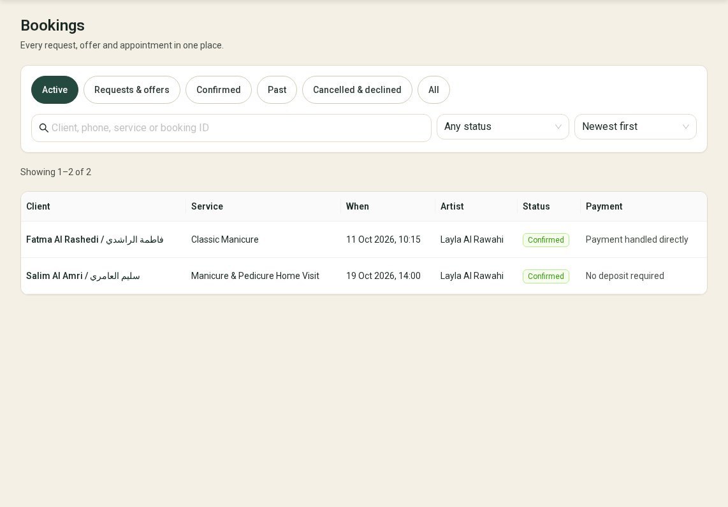View Cancelled & declined bookings
Viewport: 728px width, 507px height.
(x=357, y=90)
